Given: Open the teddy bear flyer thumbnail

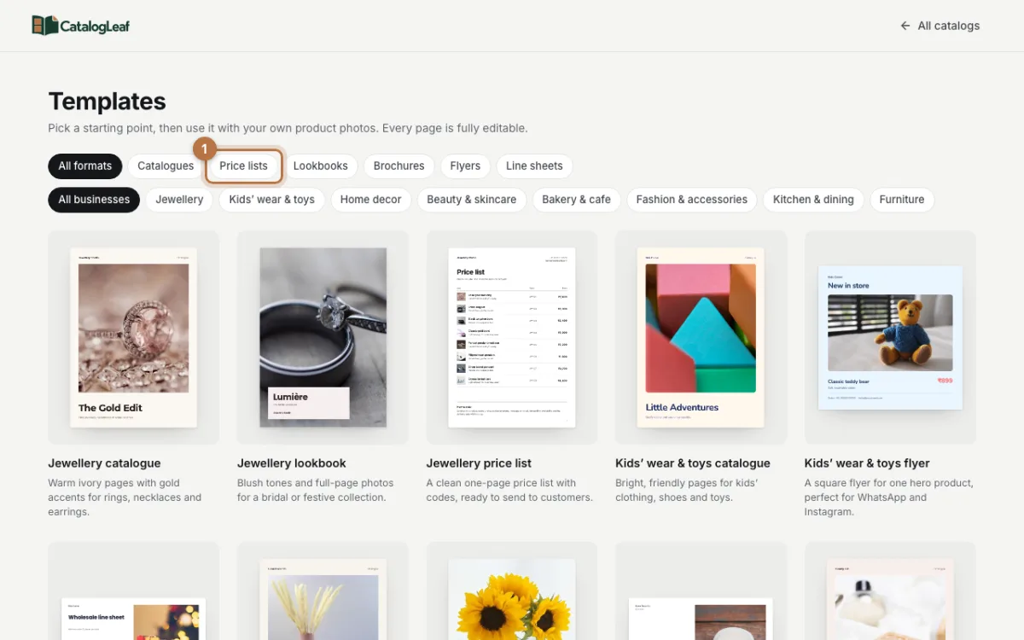Looking at the screenshot, I should pos(890,337).
